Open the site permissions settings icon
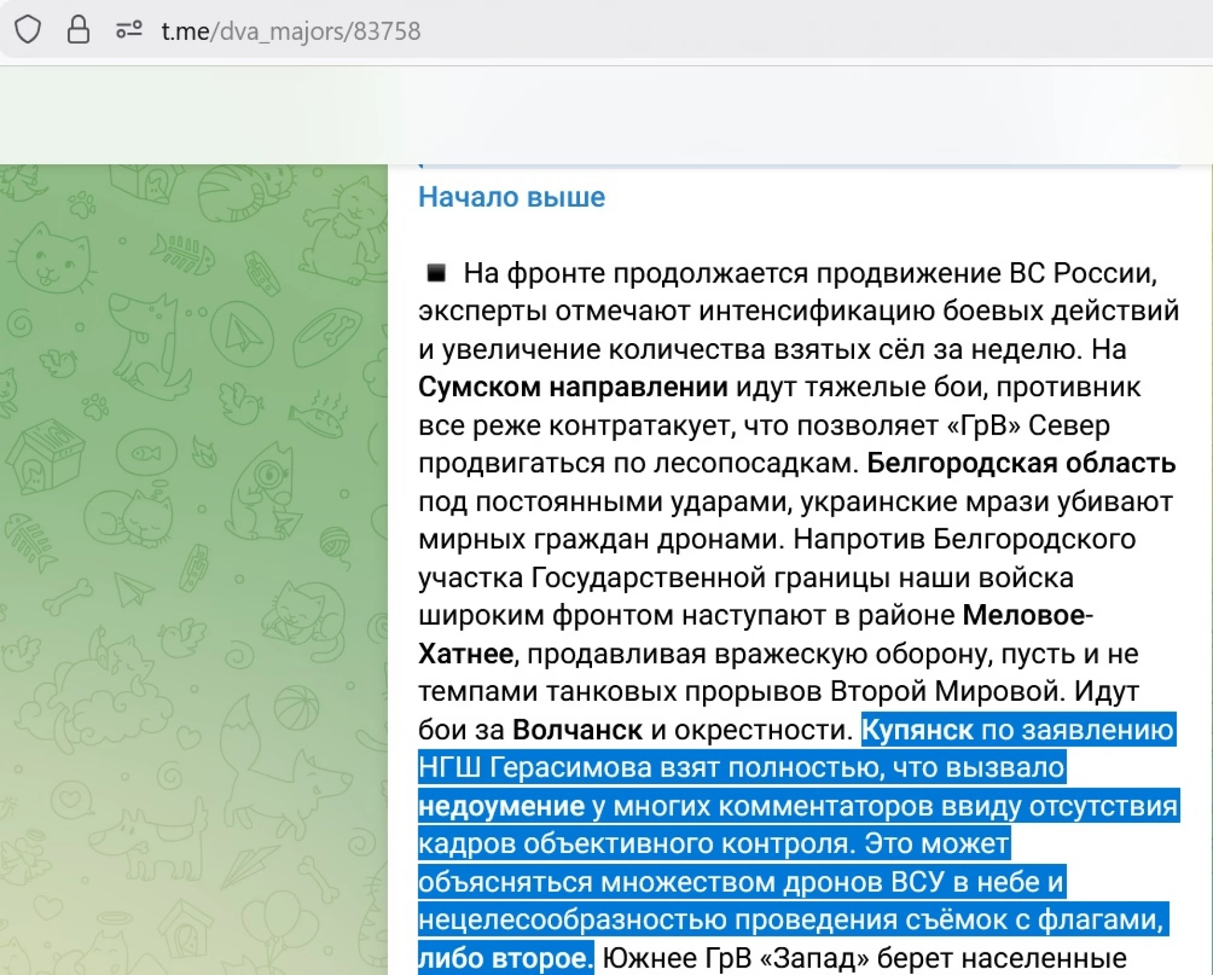This screenshot has width=1213, height=975. click(x=129, y=30)
